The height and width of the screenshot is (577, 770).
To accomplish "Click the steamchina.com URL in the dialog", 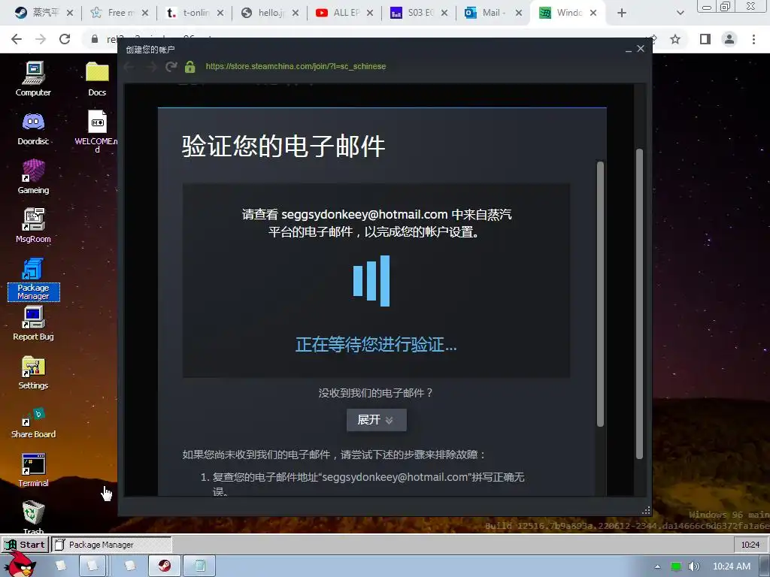I will point(296,66).
